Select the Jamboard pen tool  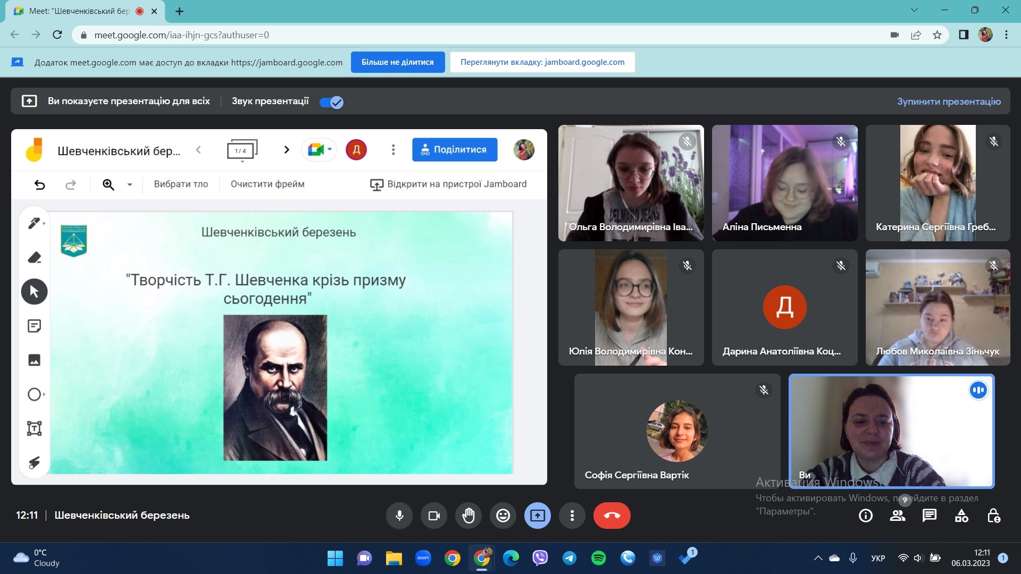(x=34, y=223)
